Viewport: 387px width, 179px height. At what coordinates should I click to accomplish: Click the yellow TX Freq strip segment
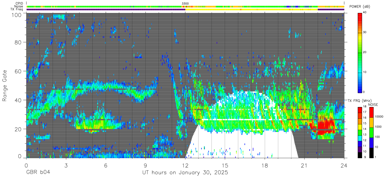(x=251, y=9)
